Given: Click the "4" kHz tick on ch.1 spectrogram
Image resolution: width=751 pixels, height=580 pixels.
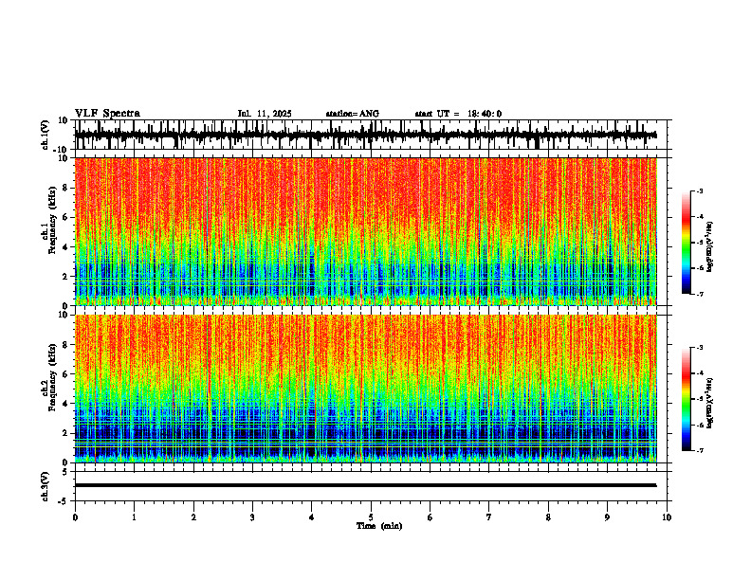Looking at the screenshot, I should [x=66, y=247].
